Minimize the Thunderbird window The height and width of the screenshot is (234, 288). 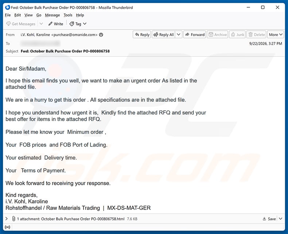(x=248, y=7)
